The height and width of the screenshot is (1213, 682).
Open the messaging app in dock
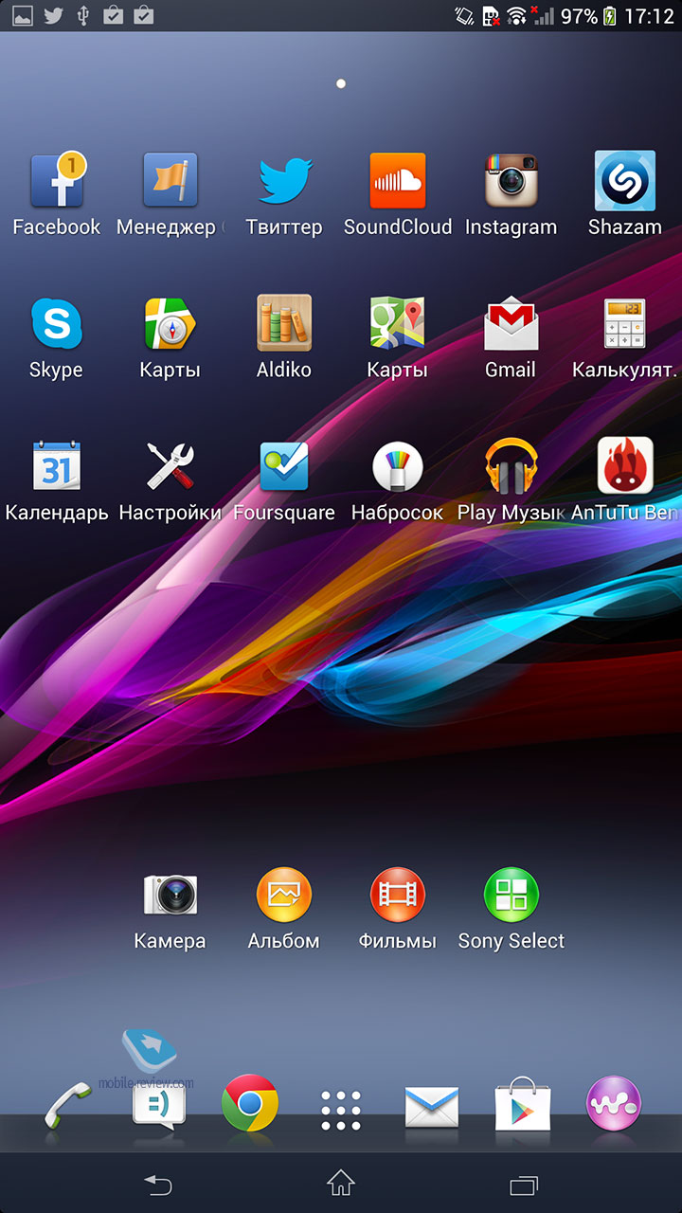coord(159,1106)
